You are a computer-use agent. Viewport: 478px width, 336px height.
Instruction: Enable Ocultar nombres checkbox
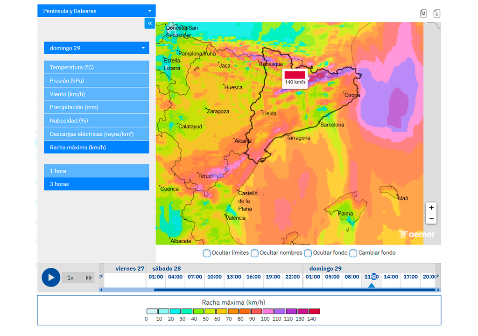(x=254, y=253)
